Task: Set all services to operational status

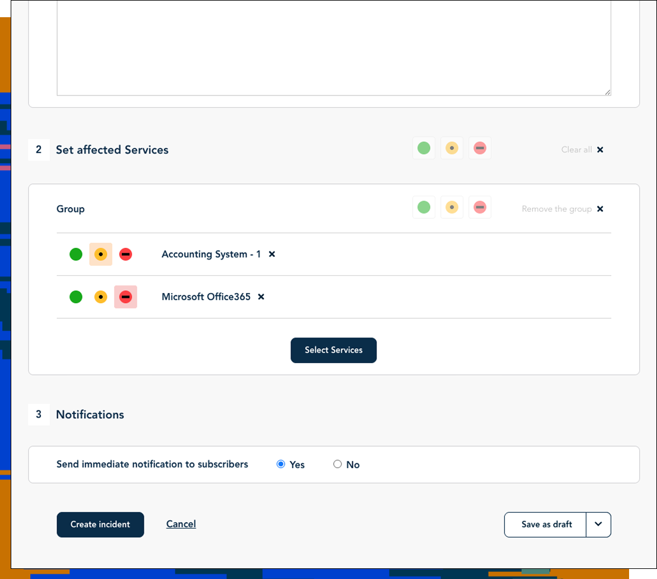Action: (x=424, y=148)
